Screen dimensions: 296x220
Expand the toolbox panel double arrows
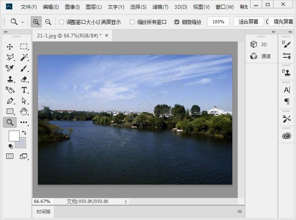pyautogui.click(x=6, y=32)
